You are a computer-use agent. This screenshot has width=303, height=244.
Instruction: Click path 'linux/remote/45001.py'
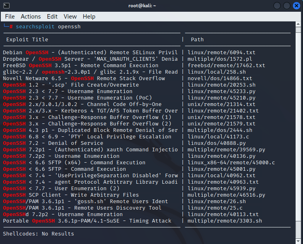point(221,169)
